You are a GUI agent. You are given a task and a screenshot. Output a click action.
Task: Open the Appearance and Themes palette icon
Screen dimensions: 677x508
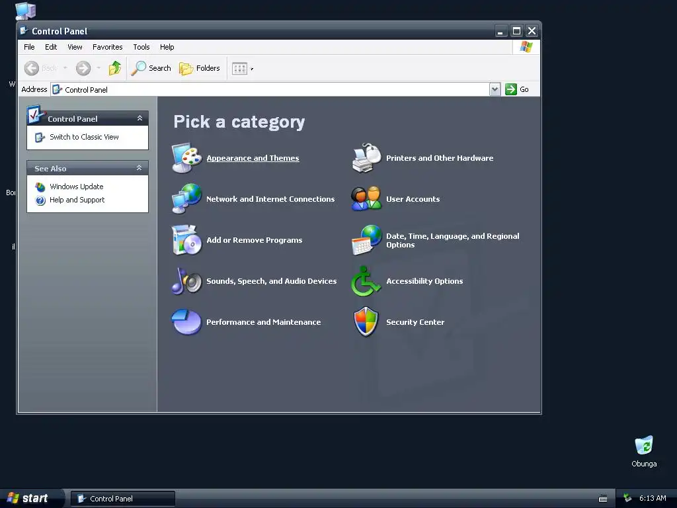[186, 158]
